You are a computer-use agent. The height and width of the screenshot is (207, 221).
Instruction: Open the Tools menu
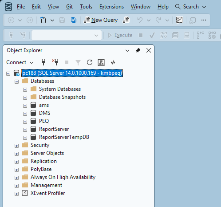pyautogui.click(x=86, y=7)
